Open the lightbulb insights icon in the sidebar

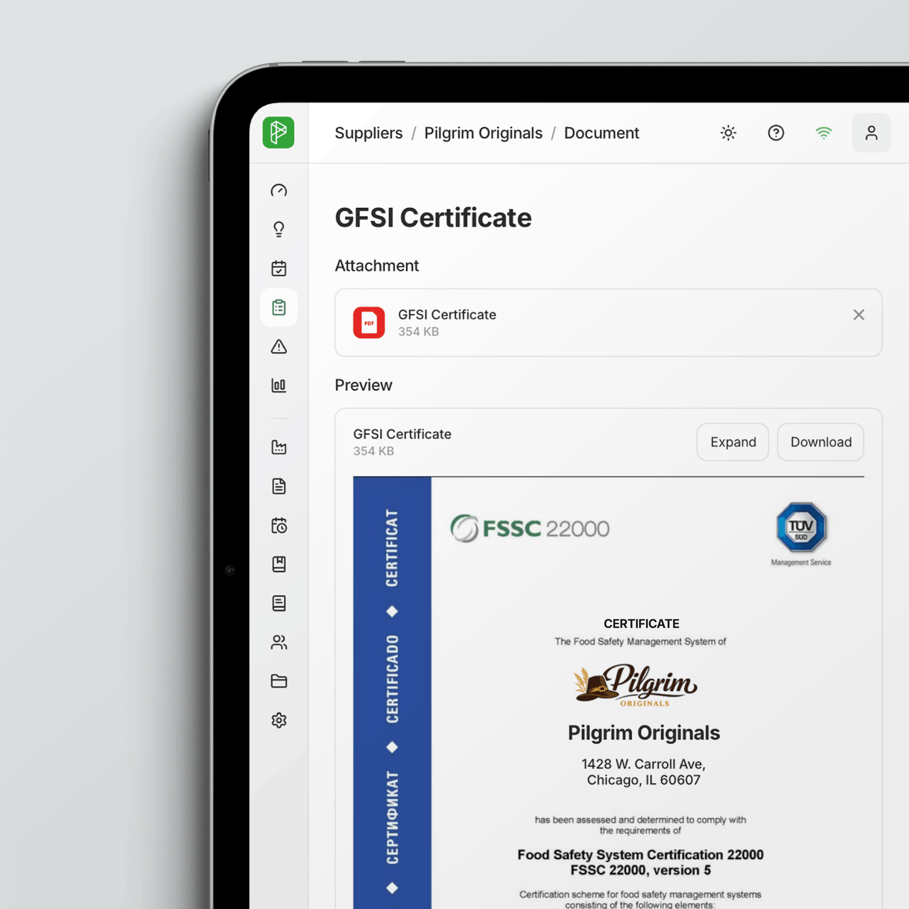279,230
